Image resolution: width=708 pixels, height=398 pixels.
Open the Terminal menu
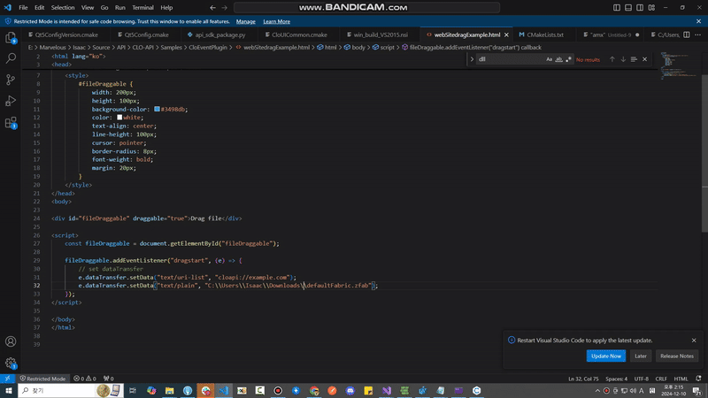(142, 8)
